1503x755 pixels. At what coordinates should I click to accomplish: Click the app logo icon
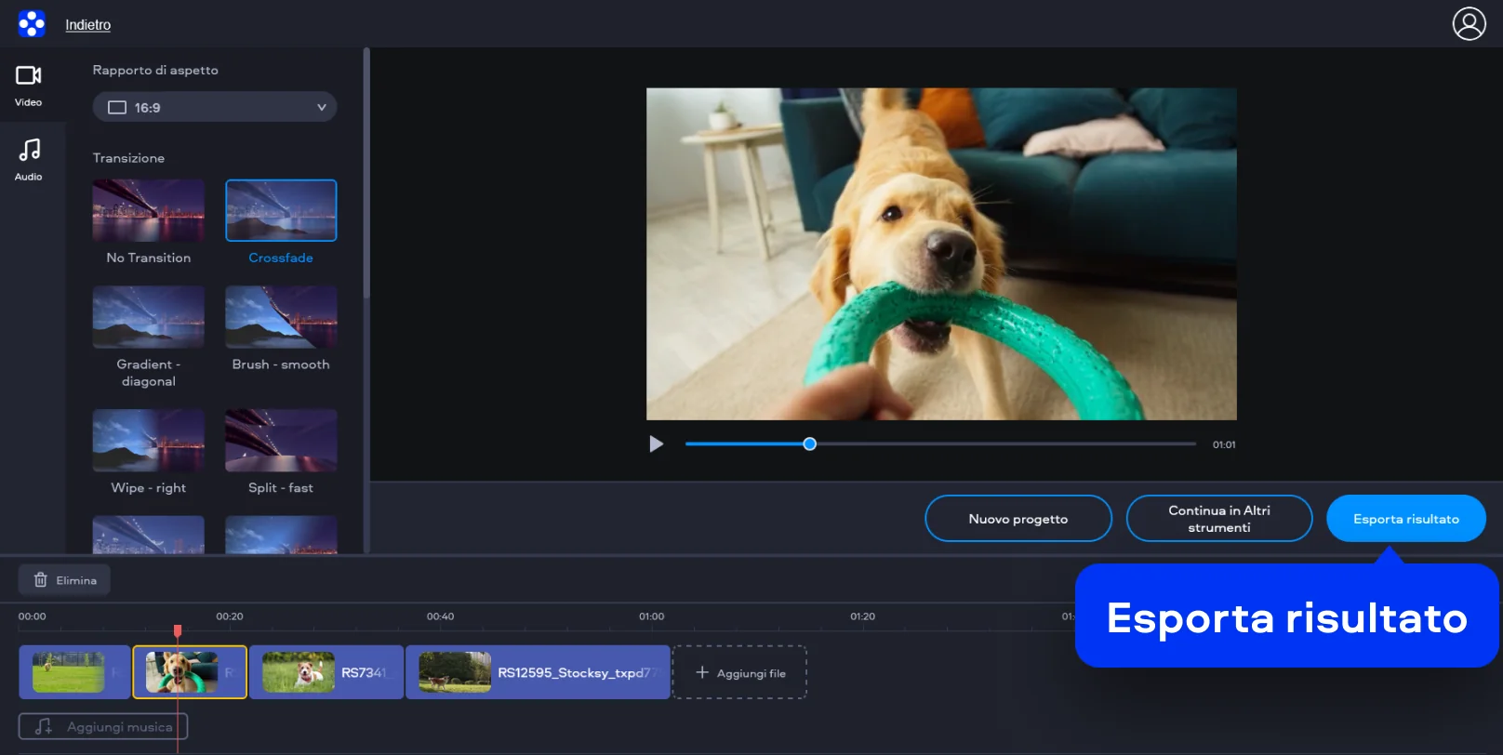point(32,24)
